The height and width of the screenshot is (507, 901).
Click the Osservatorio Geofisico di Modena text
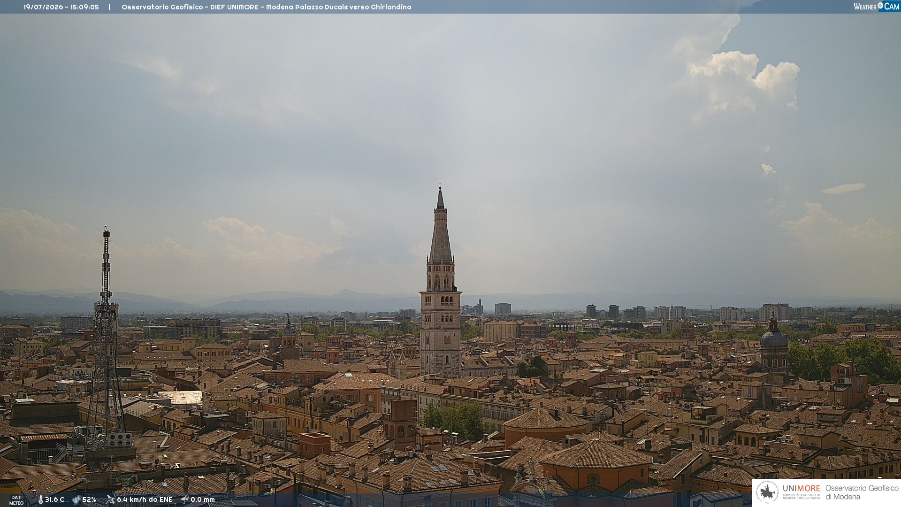862,492
